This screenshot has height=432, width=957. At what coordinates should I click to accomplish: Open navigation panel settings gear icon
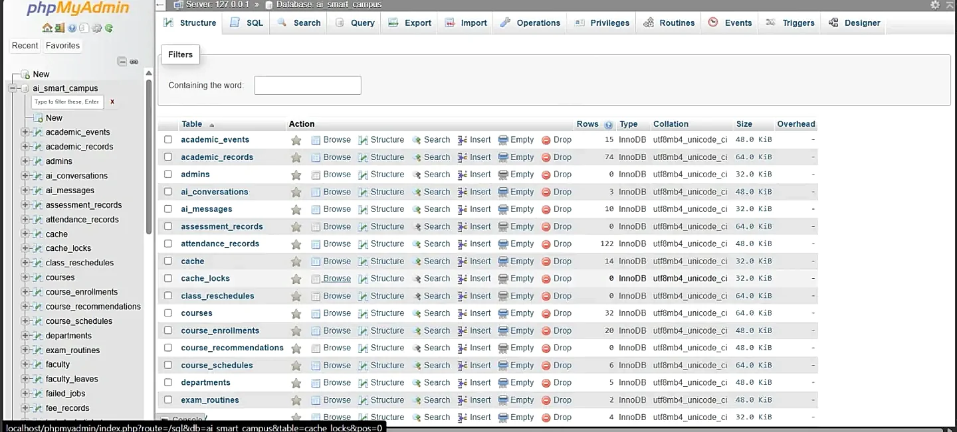point(97,28)
